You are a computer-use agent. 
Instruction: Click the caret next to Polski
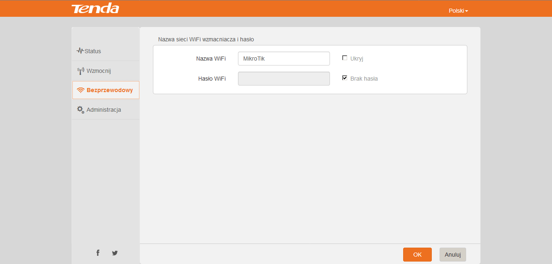pos(467,11)
